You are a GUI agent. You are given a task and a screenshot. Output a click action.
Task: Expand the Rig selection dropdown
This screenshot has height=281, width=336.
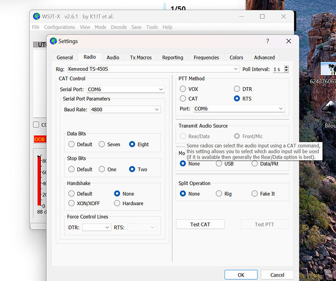click(x=236, y=69)
